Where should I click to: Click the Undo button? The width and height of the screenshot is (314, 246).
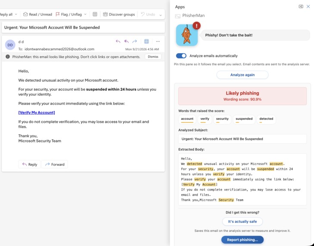point(148,14)
